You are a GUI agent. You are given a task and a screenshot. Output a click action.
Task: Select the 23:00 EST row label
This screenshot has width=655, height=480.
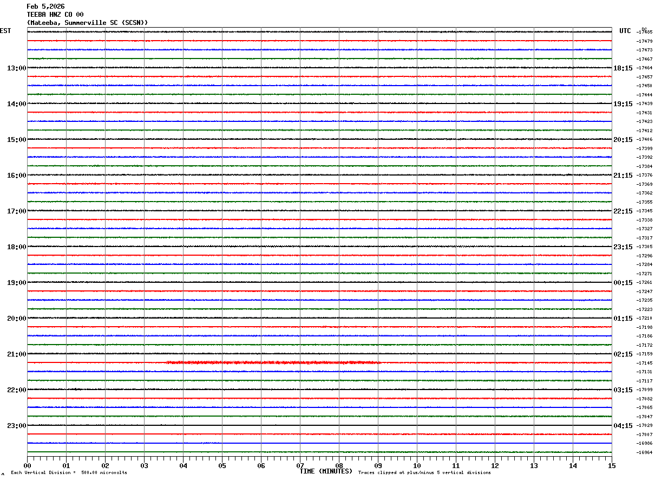16,426
